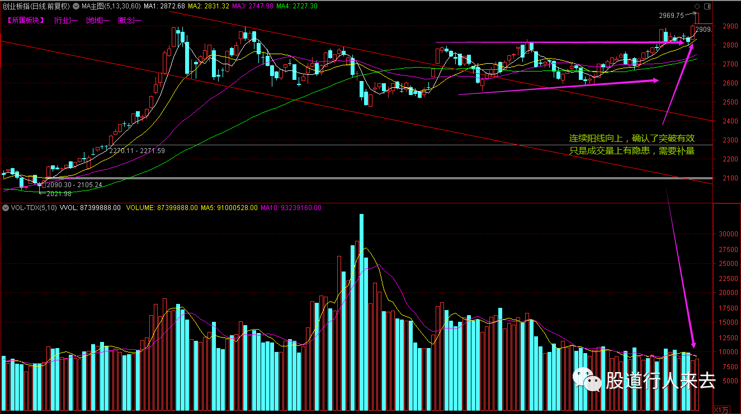The width and height of the screenshot is (741, 414).
Task: Click the 创业板指(日线.前复权) chart title
Action: pyautogui.click(x=36, y=6)
